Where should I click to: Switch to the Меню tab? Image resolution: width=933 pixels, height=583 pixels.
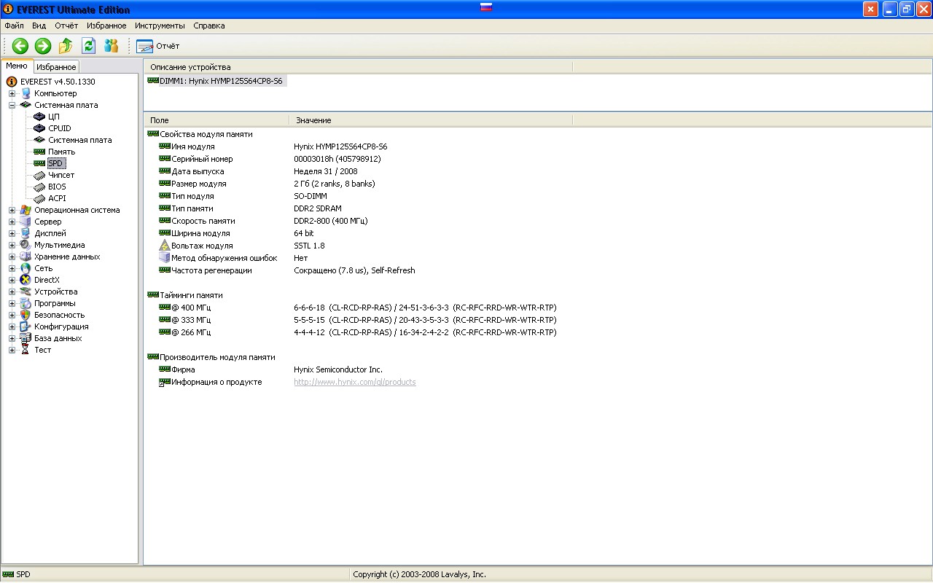[17, 66]
